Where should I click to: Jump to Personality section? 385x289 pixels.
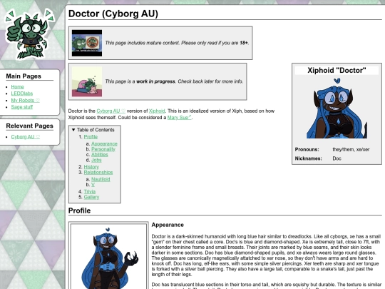click(103, 149)
